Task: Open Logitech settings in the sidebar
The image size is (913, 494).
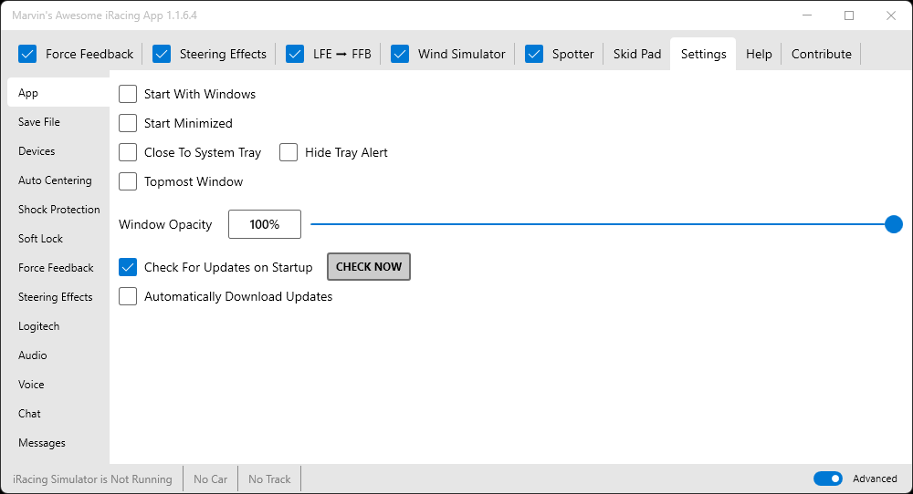Action: pos(38,326)
